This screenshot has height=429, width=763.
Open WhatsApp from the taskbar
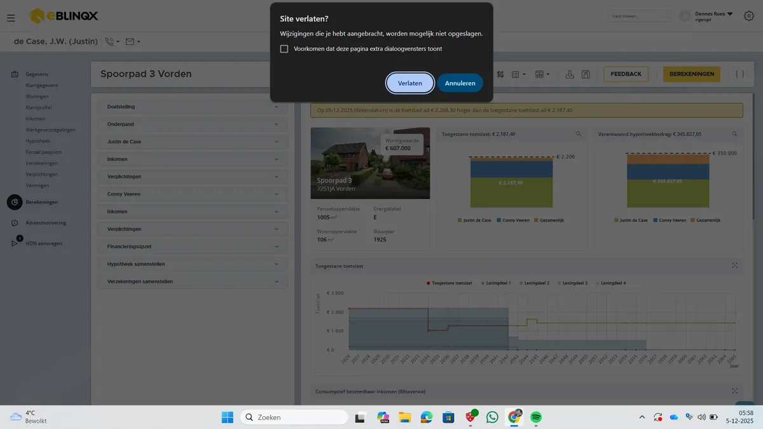[492, 418]
